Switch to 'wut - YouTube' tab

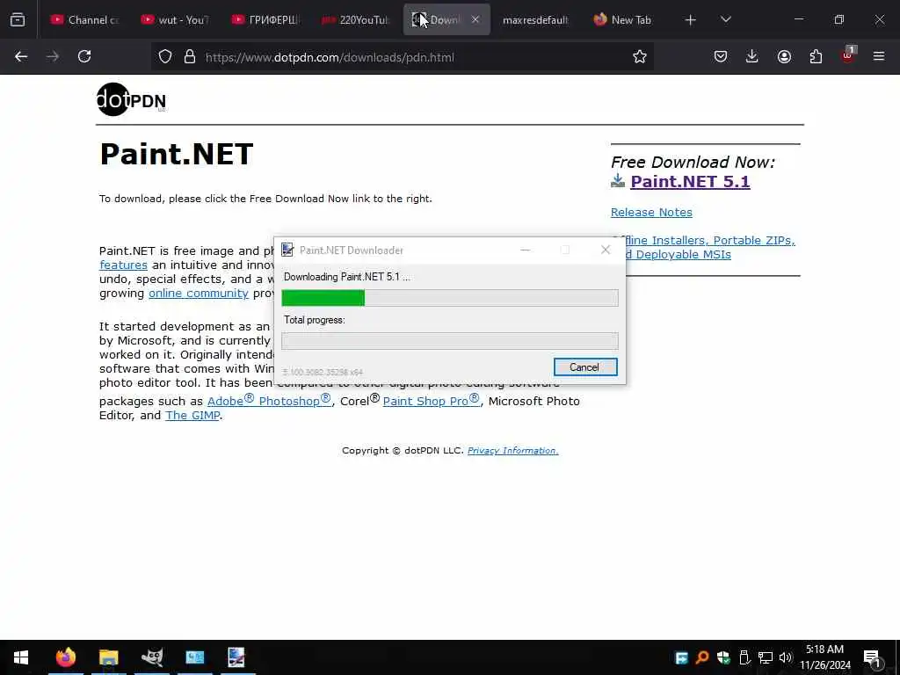[176, 20]
